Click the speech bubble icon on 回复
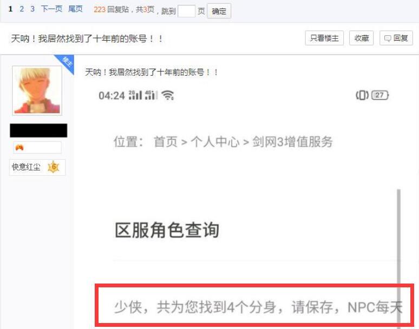 pos(388,38)
